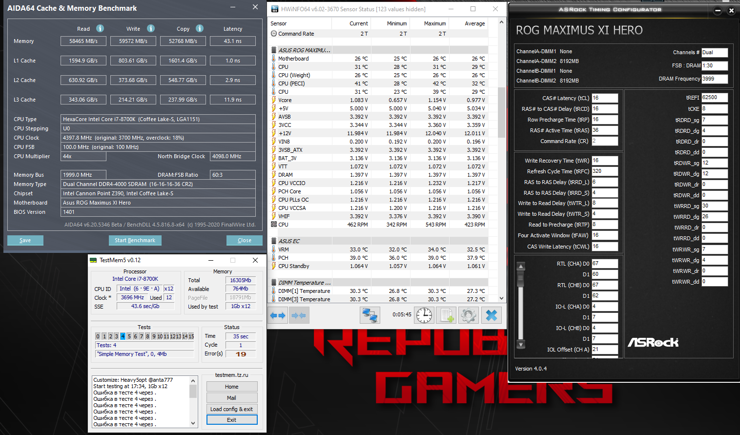Click the CAS# Latency (tCL) value field
This screenshot has width=740, height=435.
[605, 98]
